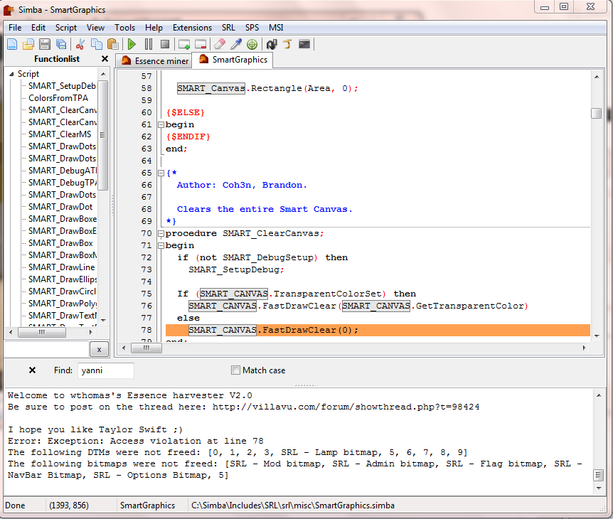Collapse the comment block at line 65
The width and height of the screenshot is (613, 519).
(161, 173)
